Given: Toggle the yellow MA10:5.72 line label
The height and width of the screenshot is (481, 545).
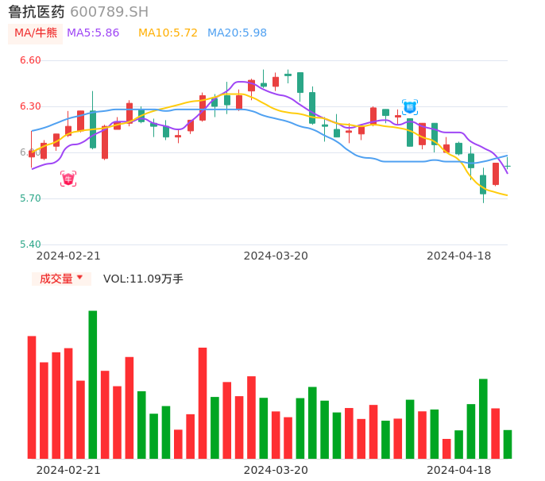Looking at the screenshot, I should 168,33.
